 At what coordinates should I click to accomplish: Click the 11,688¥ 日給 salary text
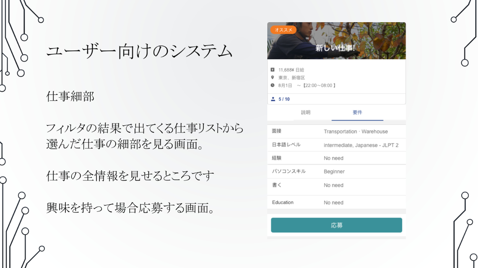[291, 70]
